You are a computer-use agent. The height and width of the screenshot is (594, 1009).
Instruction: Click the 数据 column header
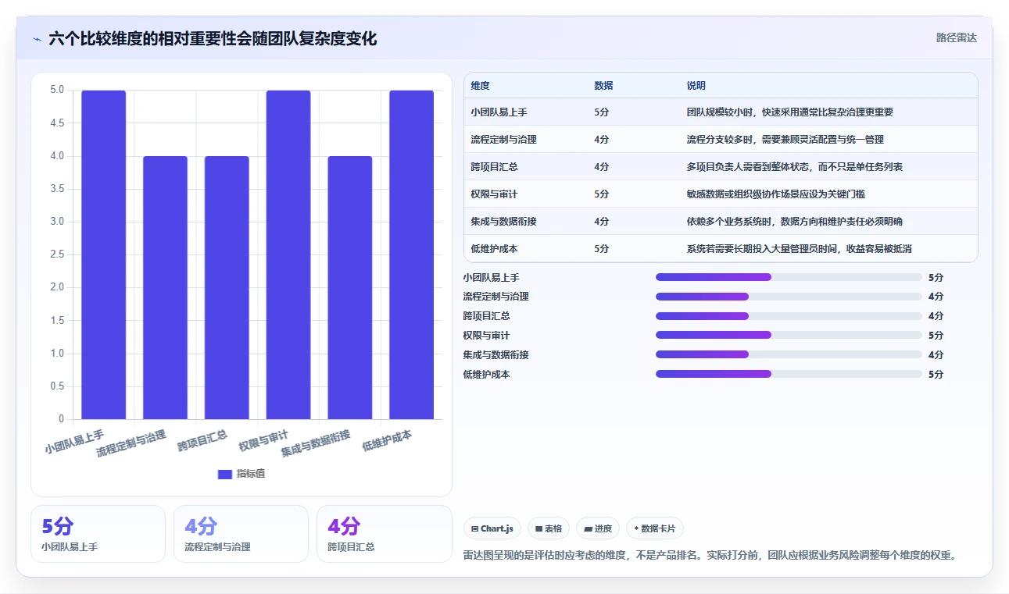603,86
